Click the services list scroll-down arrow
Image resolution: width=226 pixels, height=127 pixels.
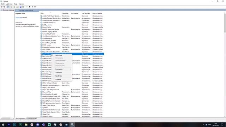[x=225, y=116]
